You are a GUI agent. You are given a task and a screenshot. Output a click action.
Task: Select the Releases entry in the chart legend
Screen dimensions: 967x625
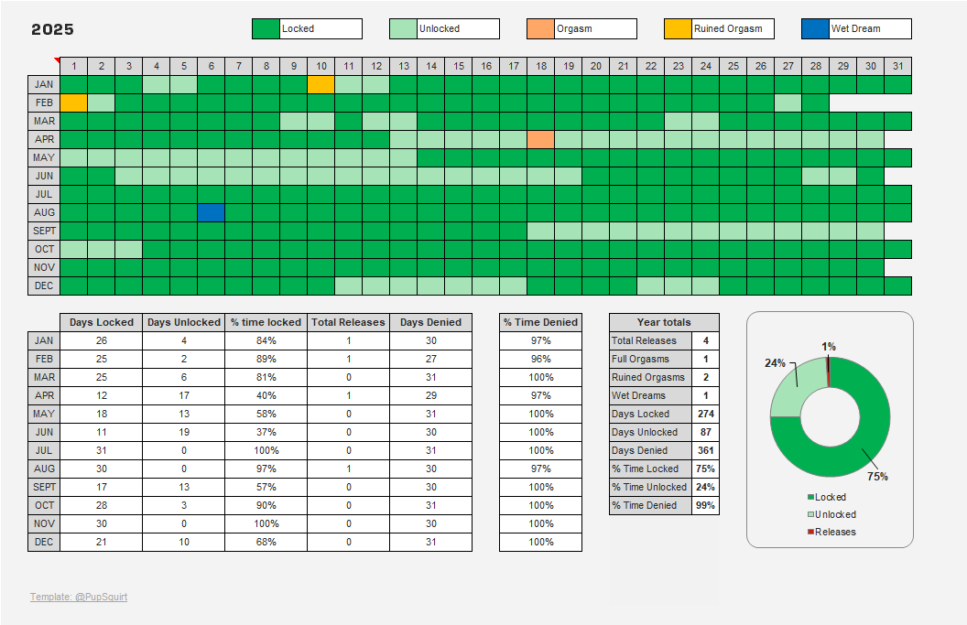[x=831, y=532]
